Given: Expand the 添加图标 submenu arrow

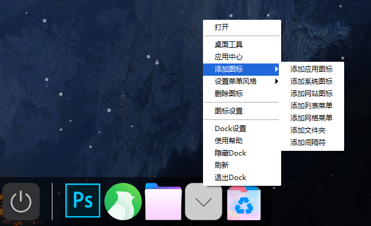Looking at the screenshot, I should (x=276, y=69).
